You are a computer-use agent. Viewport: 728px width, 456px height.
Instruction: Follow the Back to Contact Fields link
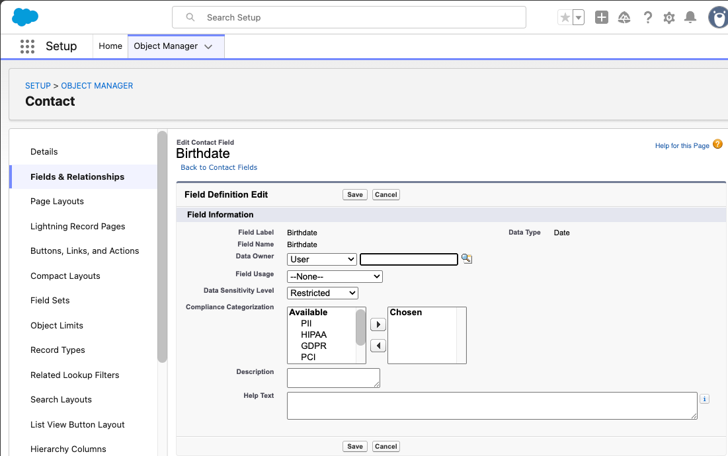[219, 167]
